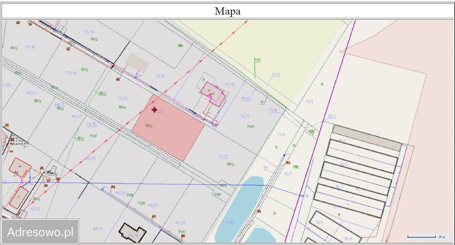Click underlined parcel label 42/2
This screenshot has height=245, width=455.
coord(332,116)
